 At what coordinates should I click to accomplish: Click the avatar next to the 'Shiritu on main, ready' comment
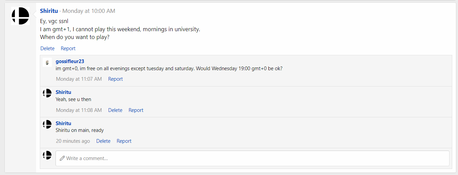tap(47, 124)
